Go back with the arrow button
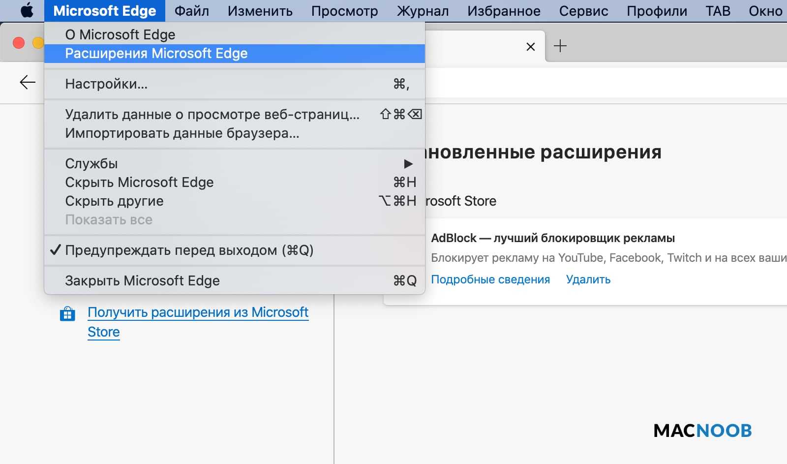 (x=28, y=82)
